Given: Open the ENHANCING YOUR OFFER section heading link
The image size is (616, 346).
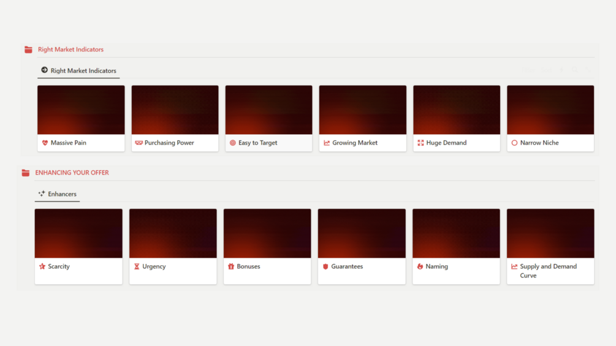Looking at the screenshot, I should [72, 173].
